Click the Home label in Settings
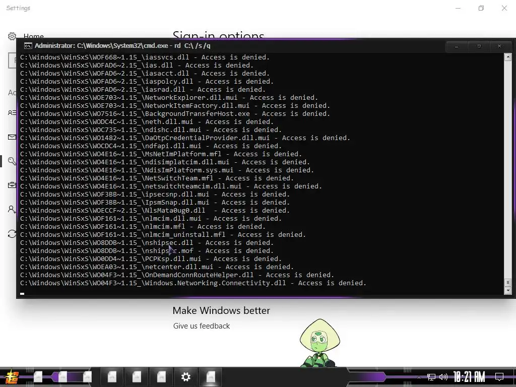 pyautogui.click(x=34, y=36)
